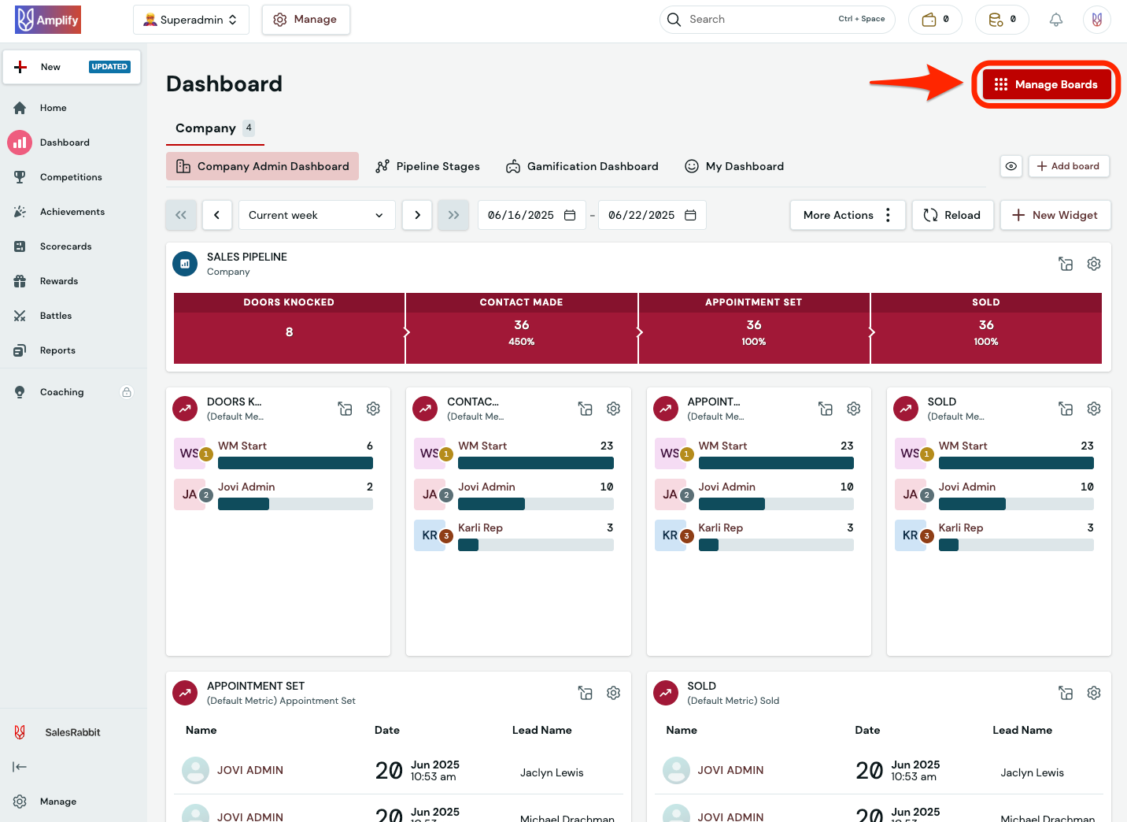Open Dashboard in the sidebar
The image size is (1127, 822).
point(65,143)
